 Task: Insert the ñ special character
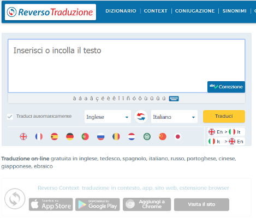(x=128, y=98)
